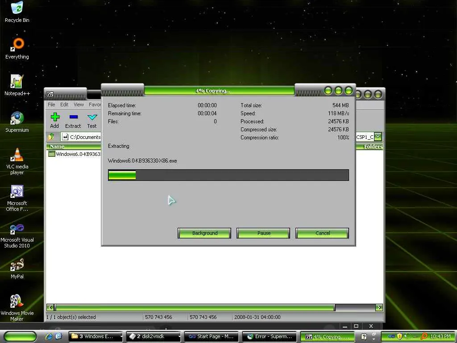Screen dimensions: 457x343
Task: Click the 118 MB/s speed value
Action: [338, 113]
